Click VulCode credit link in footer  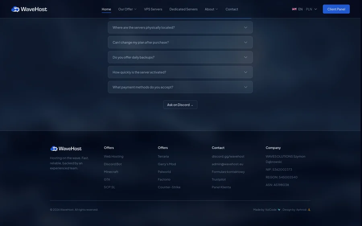[x=271, y=210]
